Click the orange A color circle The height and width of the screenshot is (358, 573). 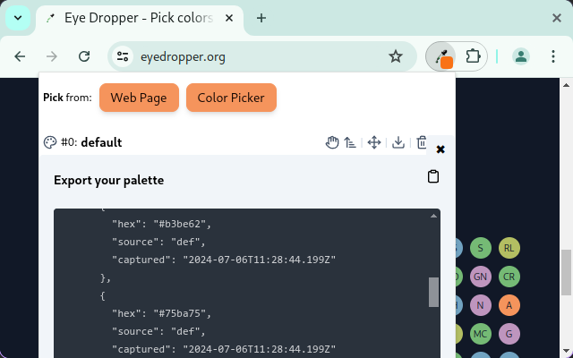click(x=509, y=305)
